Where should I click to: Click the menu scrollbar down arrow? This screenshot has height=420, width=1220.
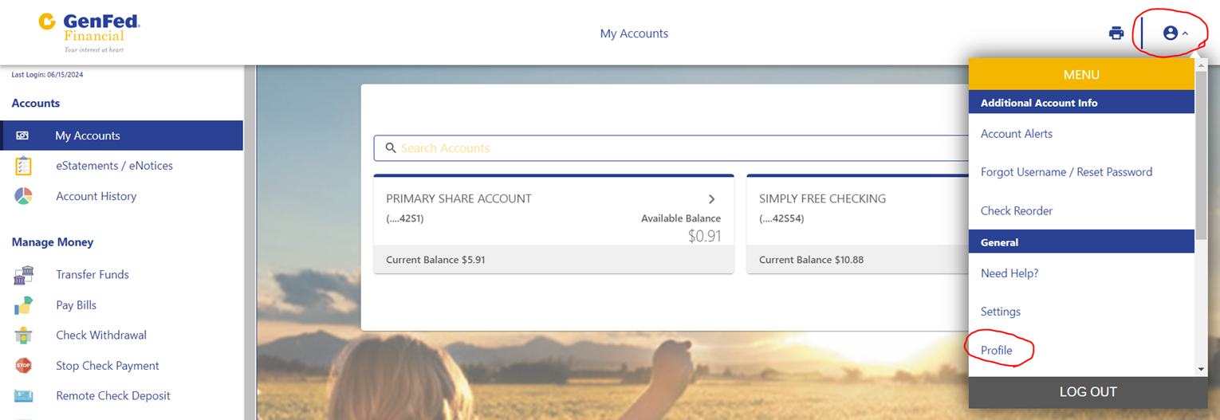[1201, 370]
